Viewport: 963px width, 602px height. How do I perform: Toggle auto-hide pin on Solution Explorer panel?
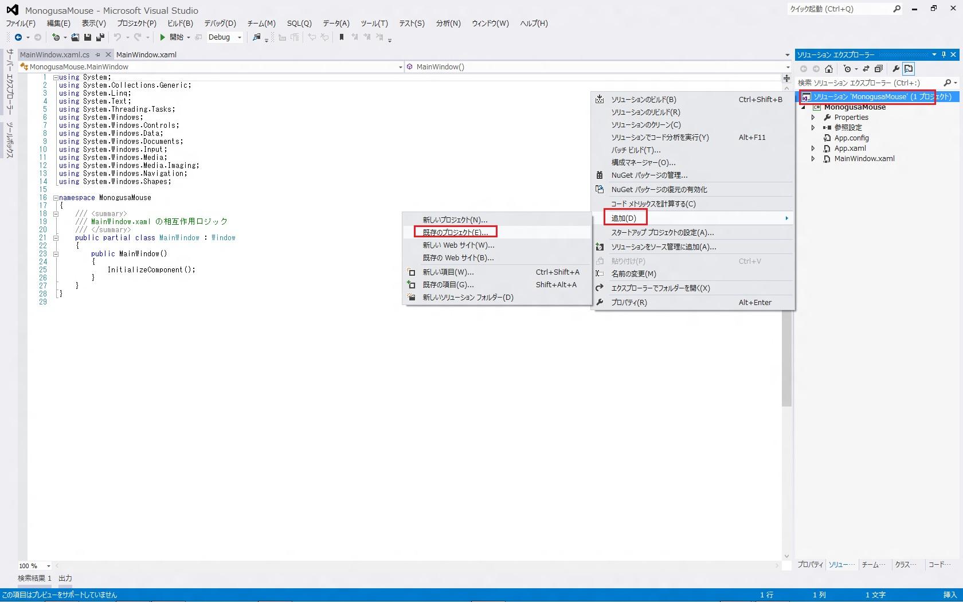(x=944, y=54)
